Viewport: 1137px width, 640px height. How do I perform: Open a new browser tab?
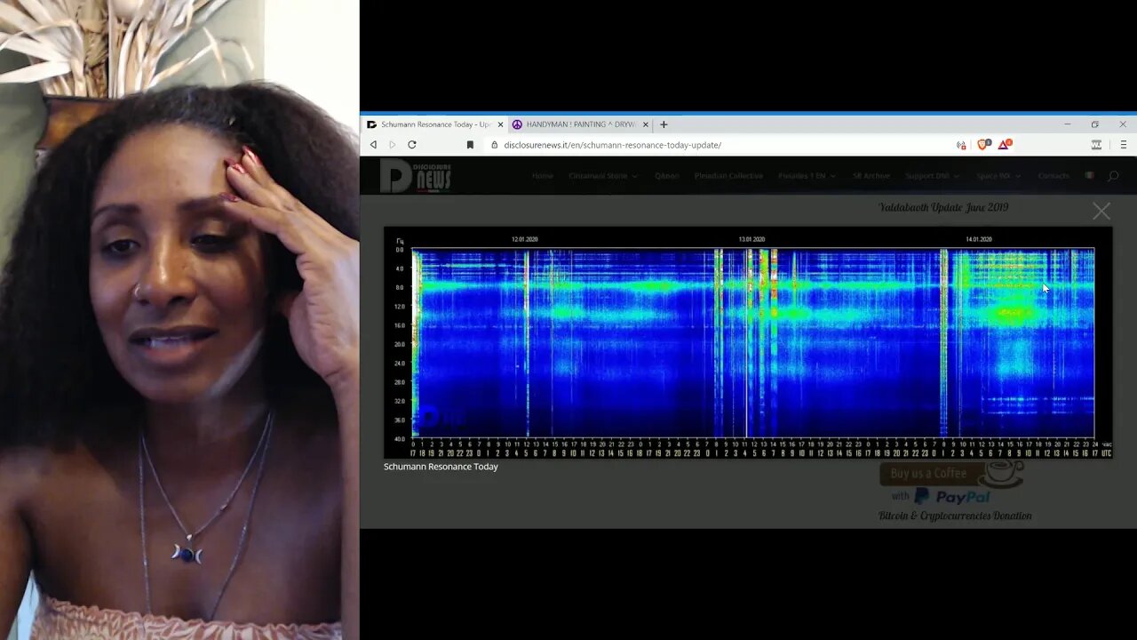664,124
